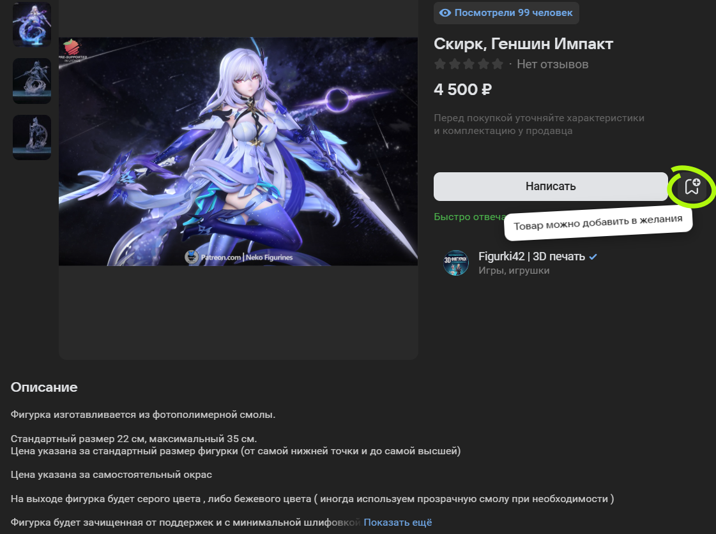This screenshot has width=716, height=534.
Task: Expand the description with Показать ещё
Action: click(x=398, y=522)
